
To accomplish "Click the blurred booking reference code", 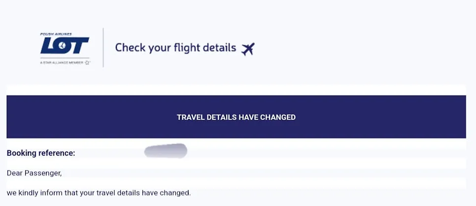I will click(166, 151).
